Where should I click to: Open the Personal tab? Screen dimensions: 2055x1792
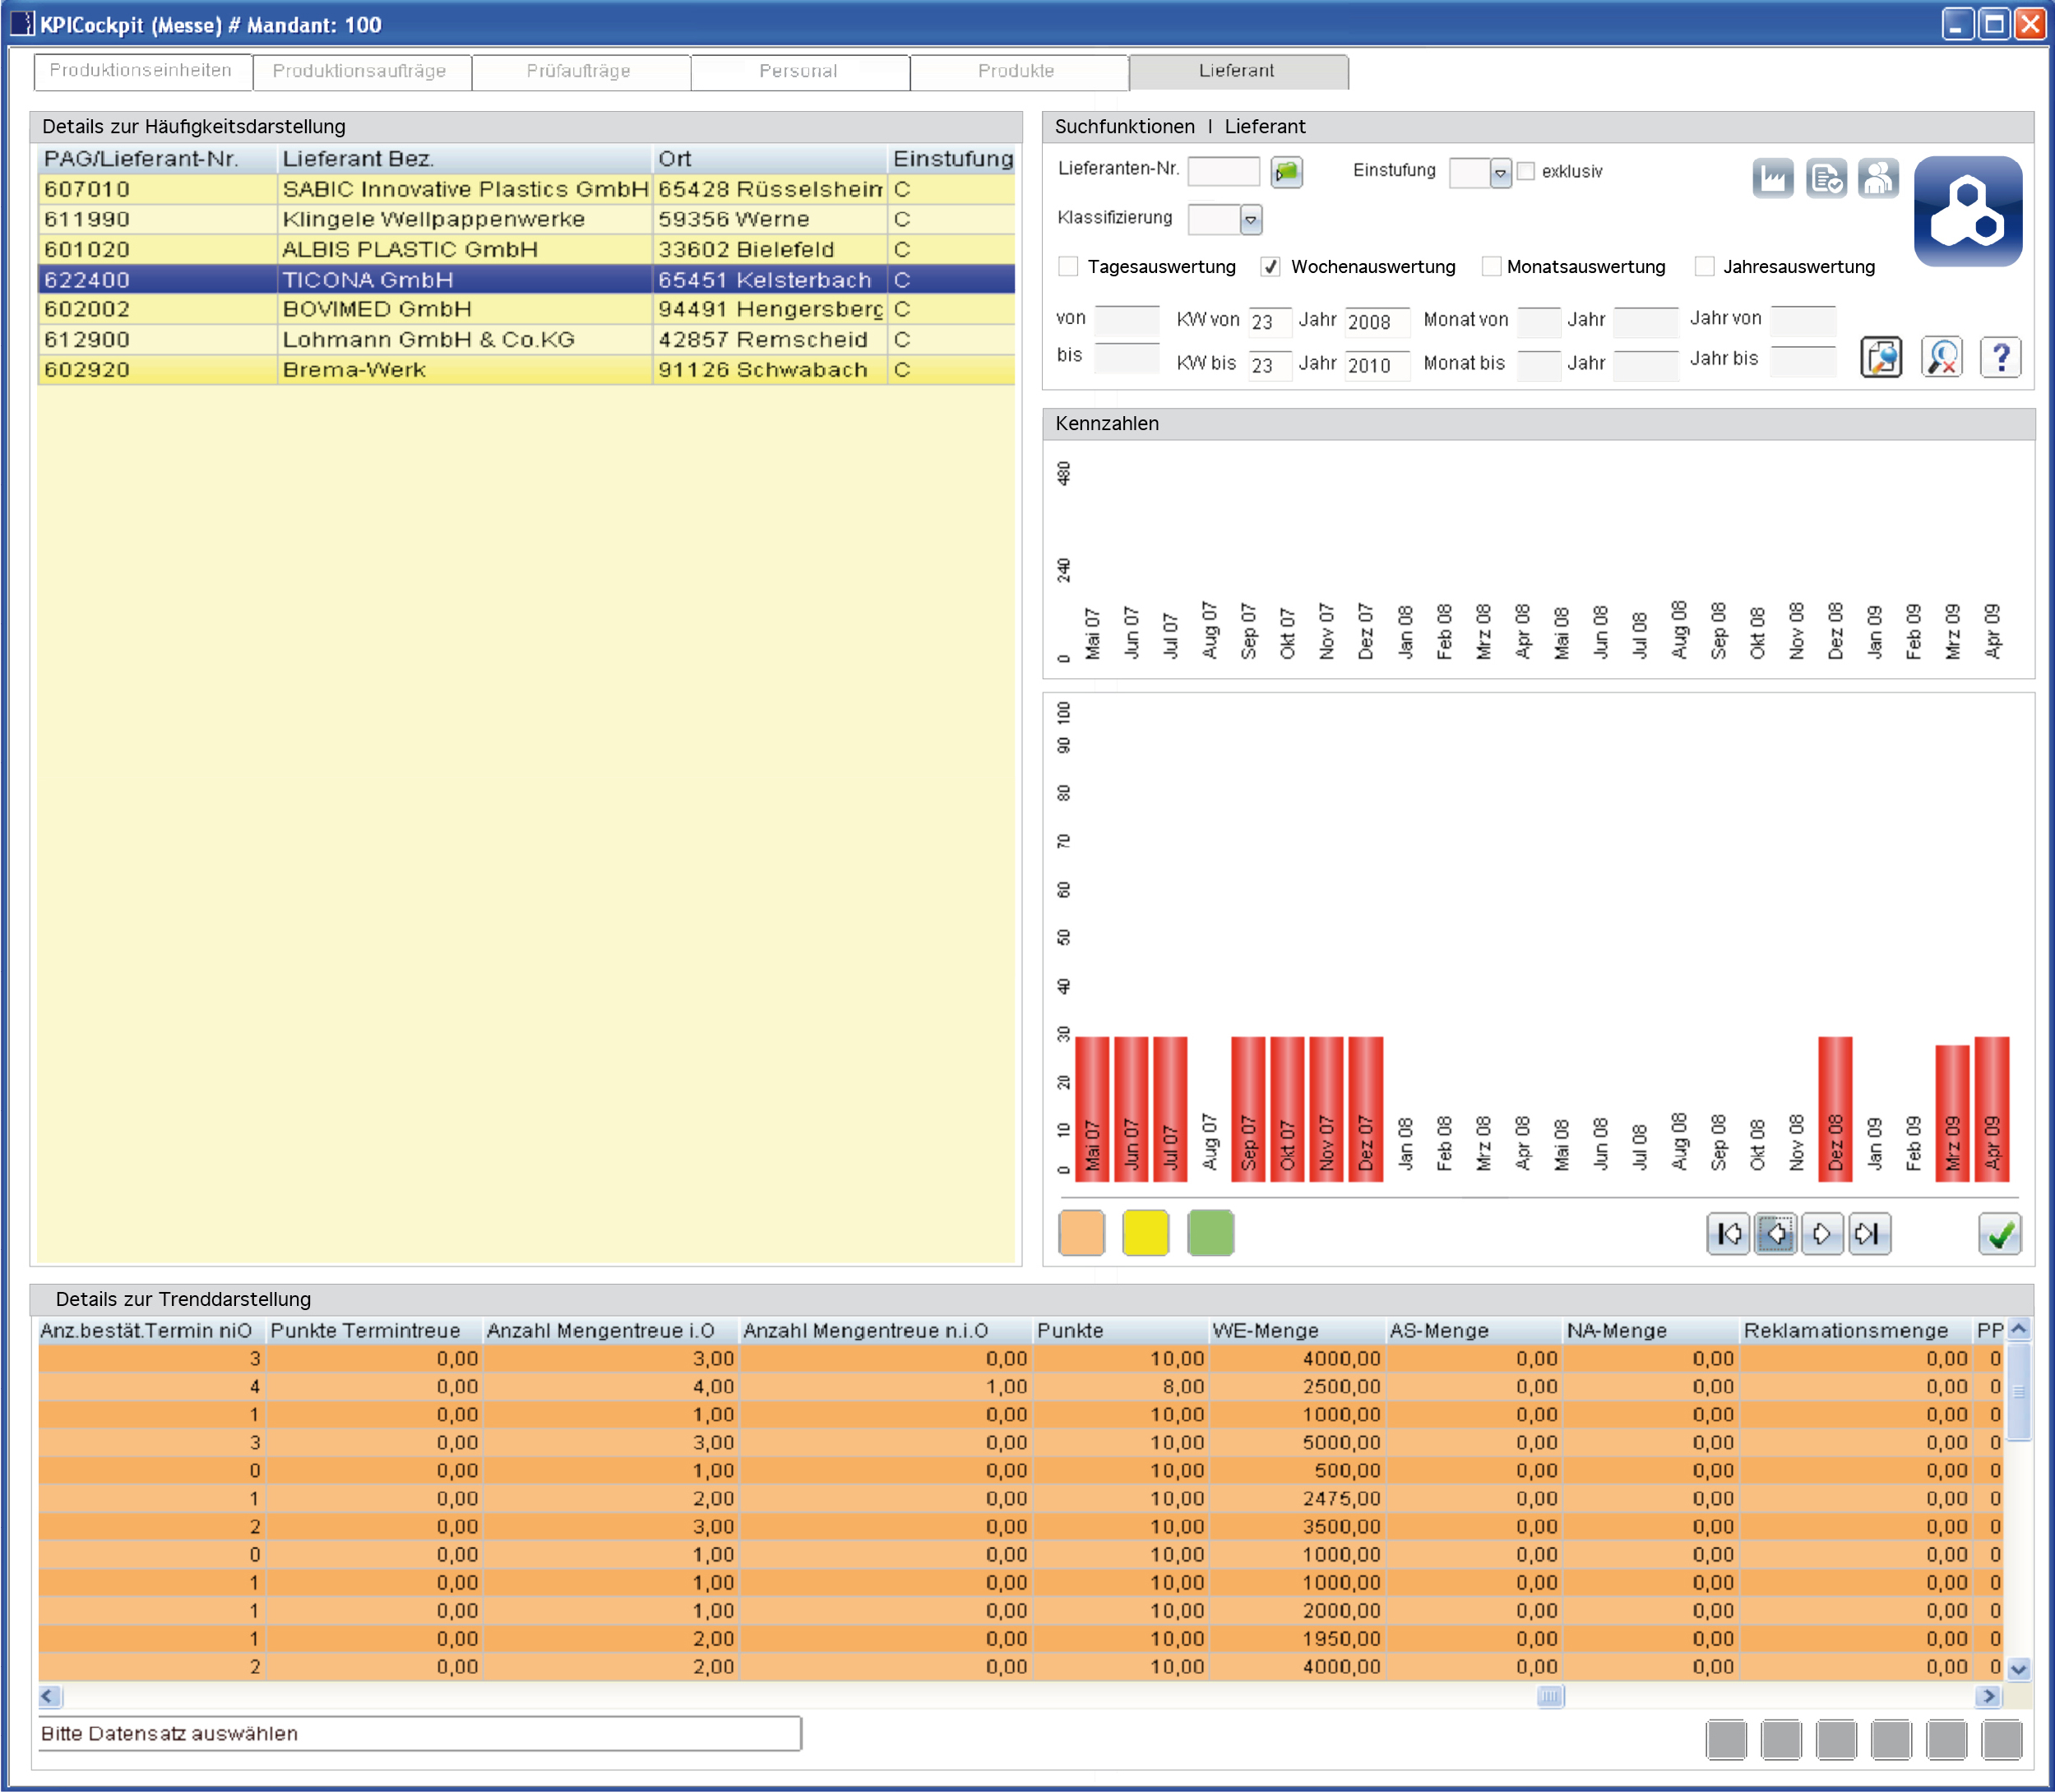click(x=798, y=71)
